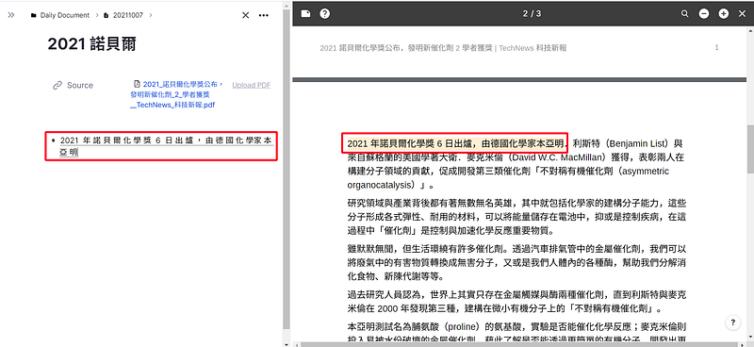
Task: Edit the 2021 諾貝爾 page title
Action: [x=91, y=44]
